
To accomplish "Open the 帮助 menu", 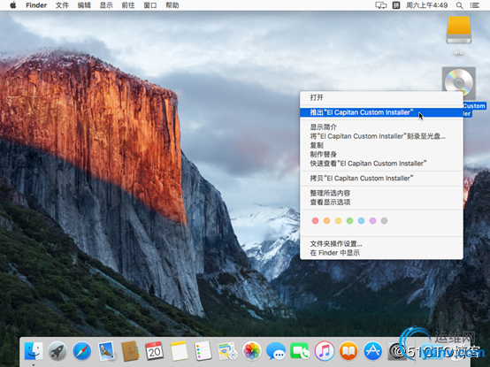I will coord(172,5).
